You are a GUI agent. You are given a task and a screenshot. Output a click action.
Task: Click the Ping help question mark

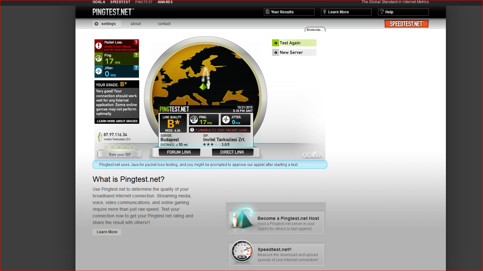click(x=136, y=55)
